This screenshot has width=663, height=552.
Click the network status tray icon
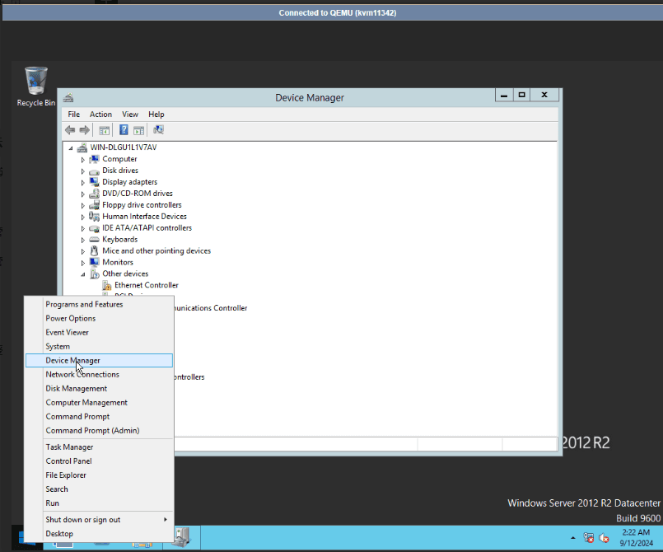588,538
